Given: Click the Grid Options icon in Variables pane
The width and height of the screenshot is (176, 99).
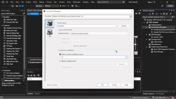Looking at the screenshot, I should [38, 75].
